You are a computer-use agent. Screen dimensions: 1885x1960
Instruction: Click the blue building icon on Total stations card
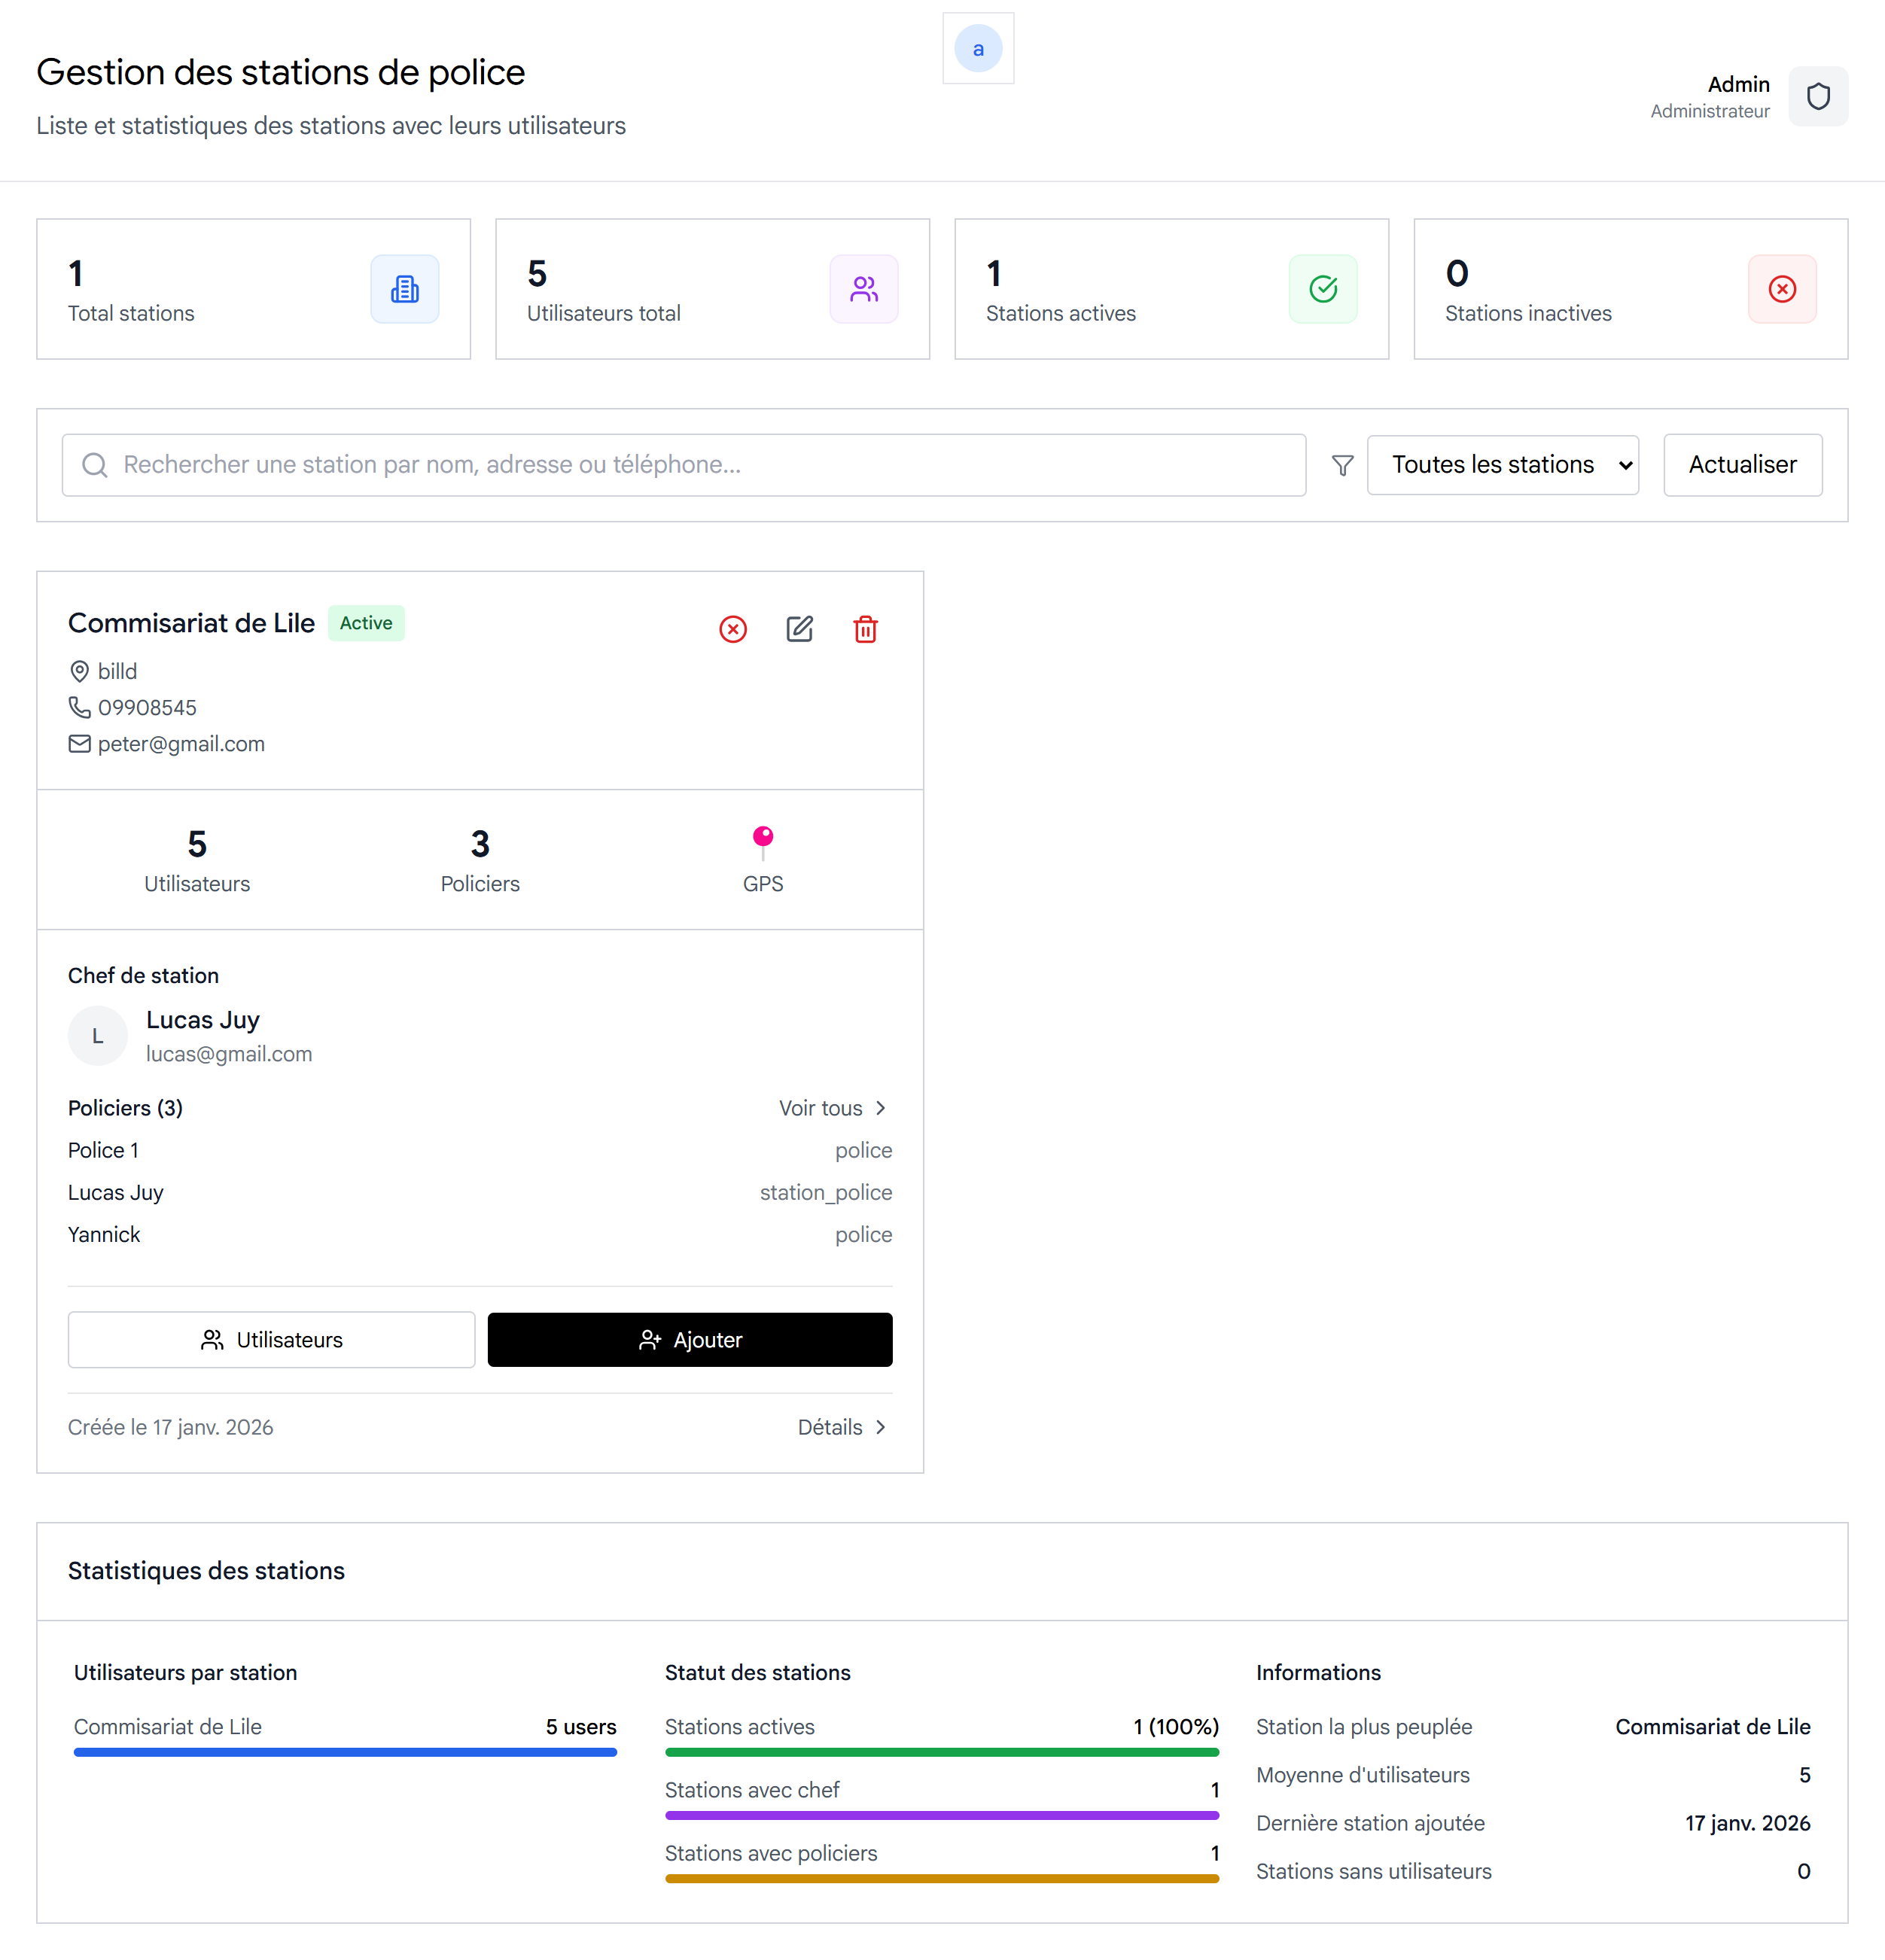tap(404, 289)
